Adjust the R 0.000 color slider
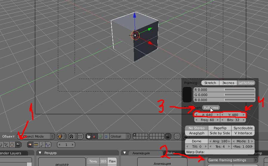The width and height of the screenshot is (268, 166). (224, 90)
